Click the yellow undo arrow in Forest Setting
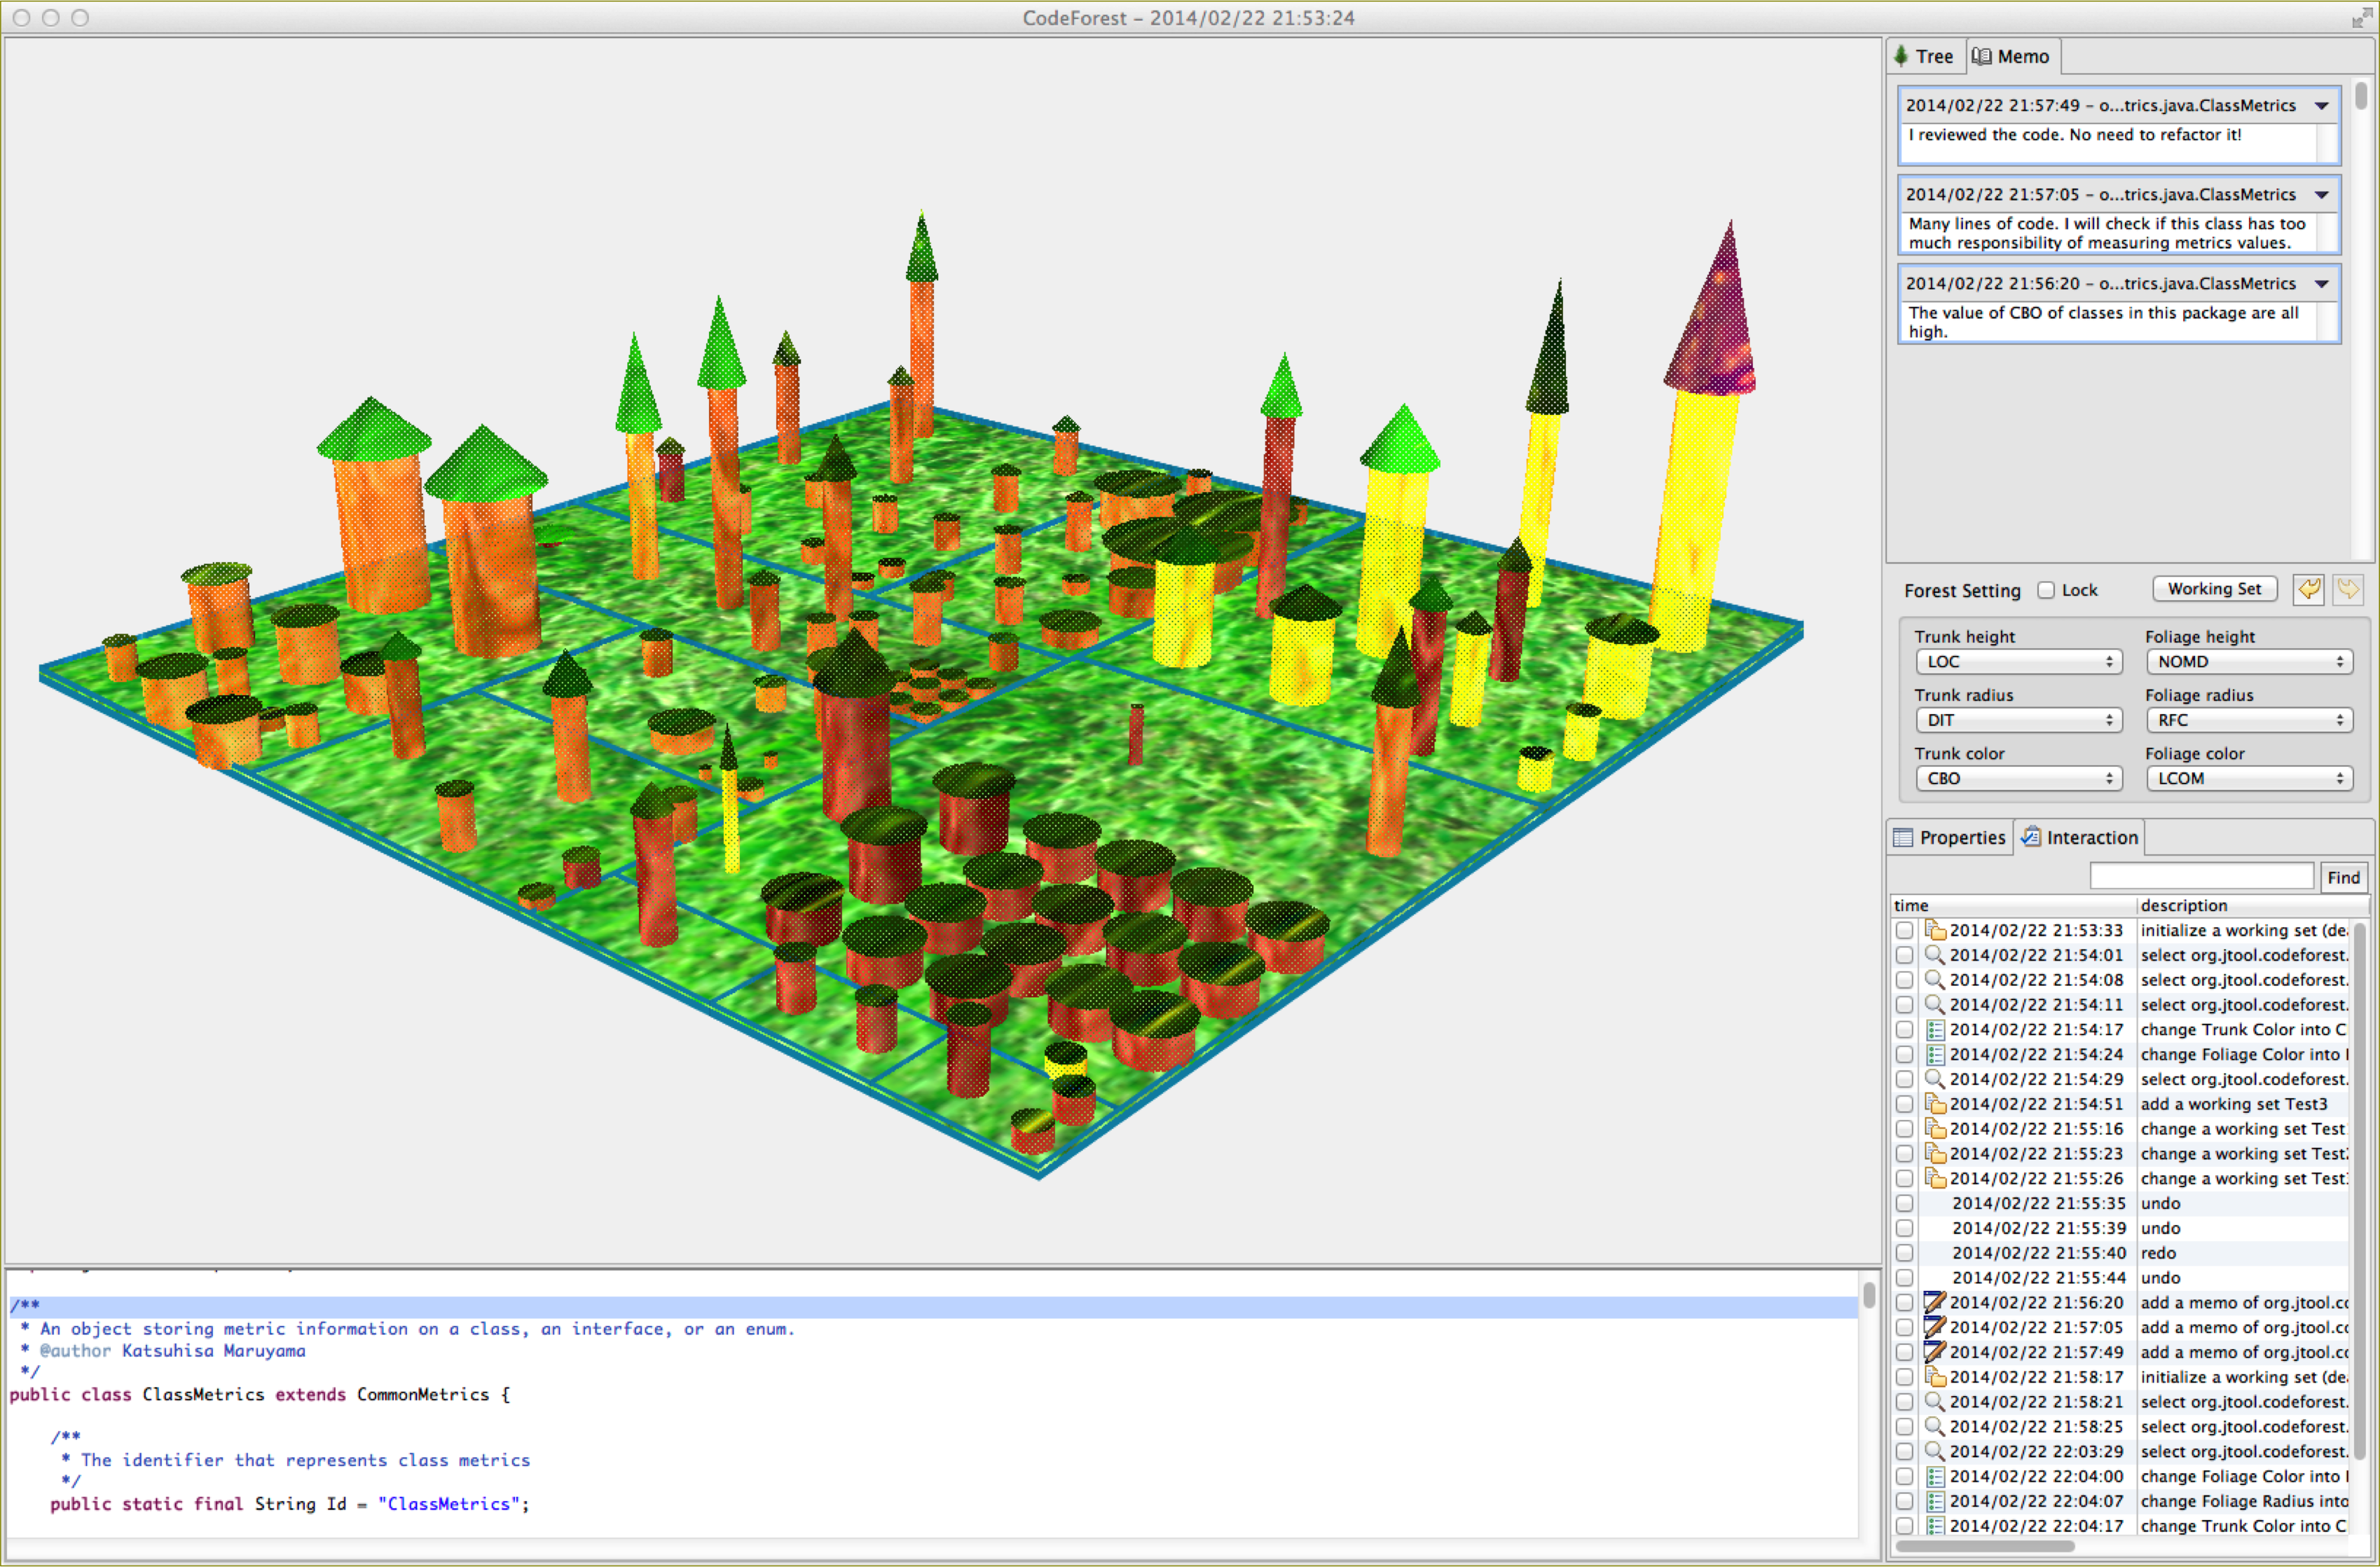2380x1567 pixels. click(2308, 589)
